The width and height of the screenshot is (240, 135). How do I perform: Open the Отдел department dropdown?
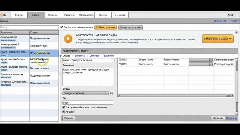click(x=86, y=93)
